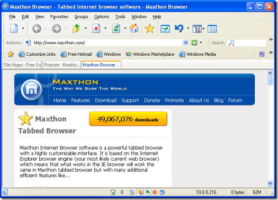The height and width of the screenshot is (200, 278).
Task: Open the Favorites menu
Action: [x=59, y=17]
